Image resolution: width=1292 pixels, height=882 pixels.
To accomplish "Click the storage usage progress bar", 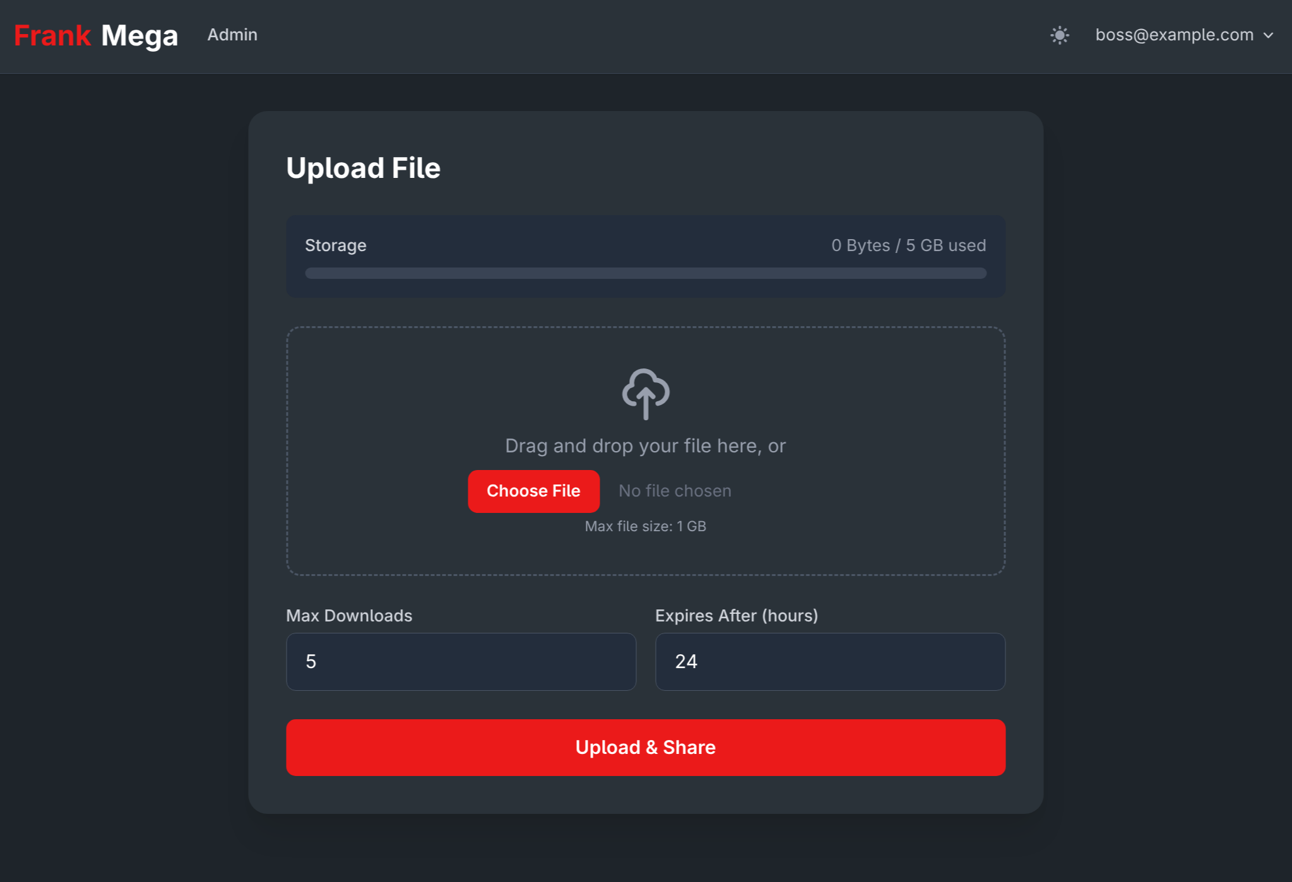I will click(x=645, y=273).
